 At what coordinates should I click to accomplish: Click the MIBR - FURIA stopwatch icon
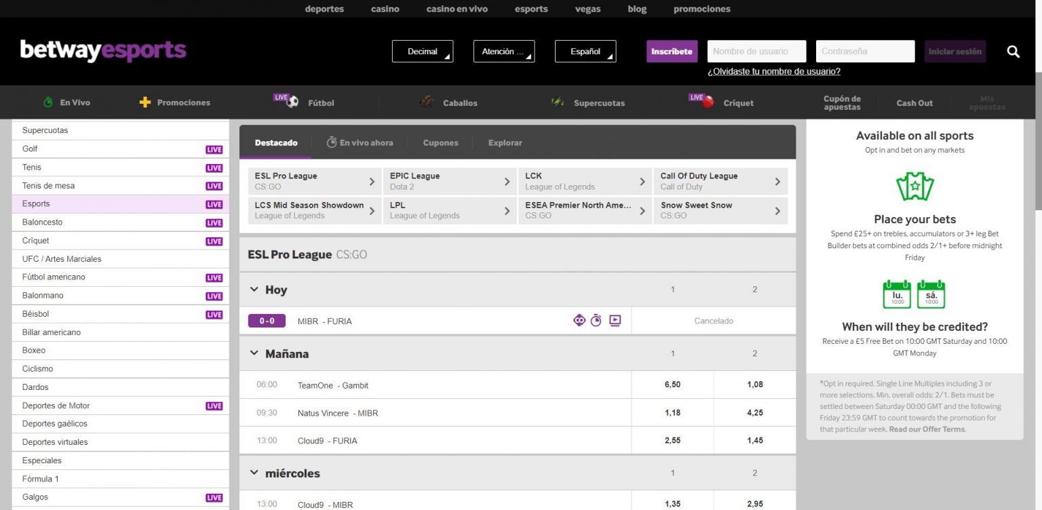tap(596, 321)
